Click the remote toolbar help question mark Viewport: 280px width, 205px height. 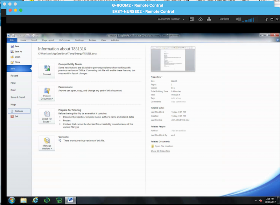[x=266, y=19]
